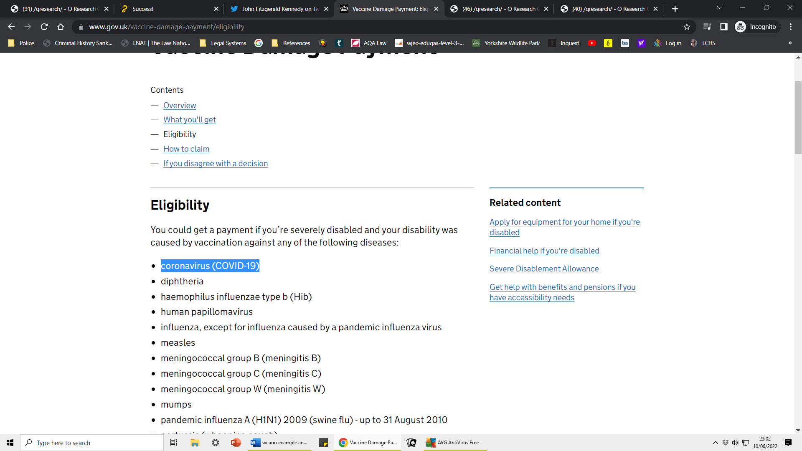Open the tes bookmark icon
Screen dimensions: 802x451
(625, 43)
